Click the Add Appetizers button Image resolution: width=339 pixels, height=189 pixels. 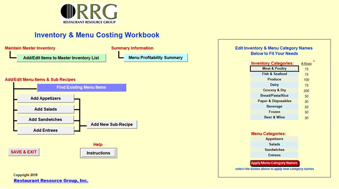pos(46,99)
